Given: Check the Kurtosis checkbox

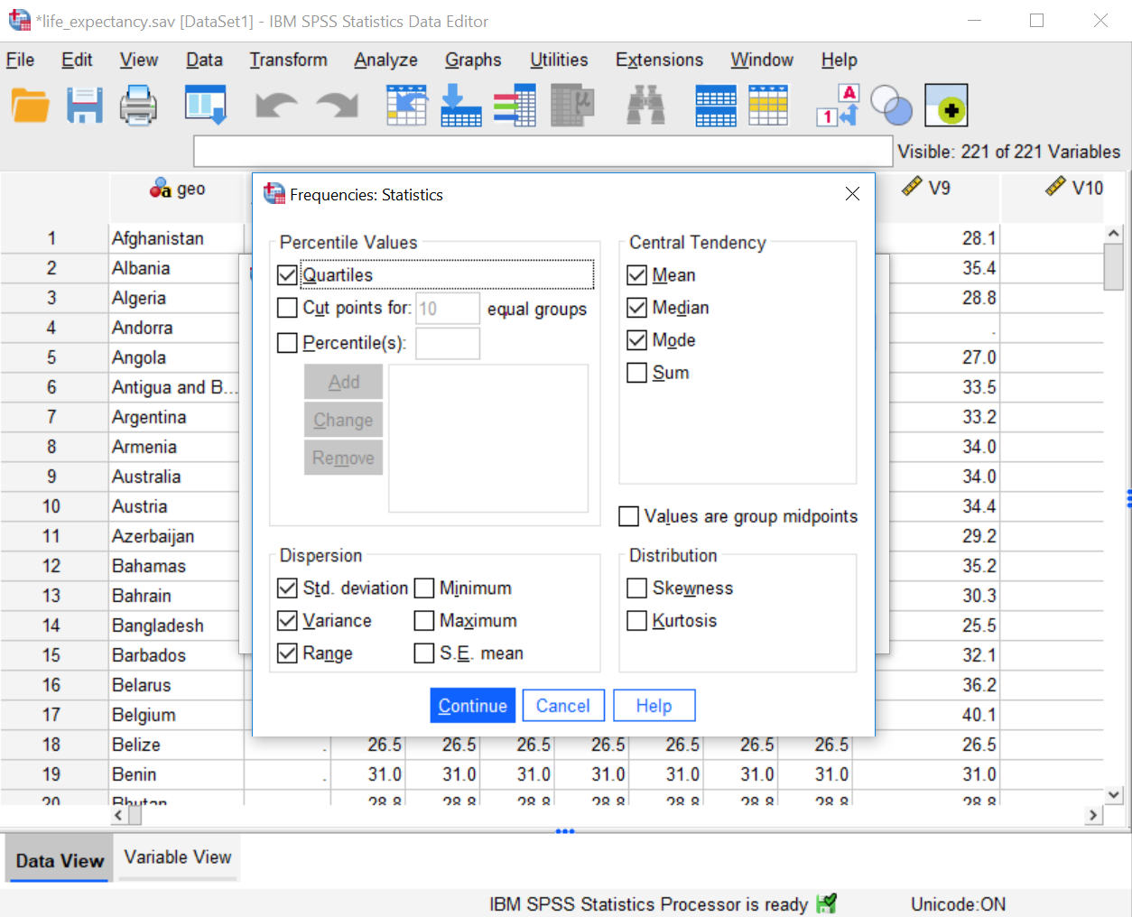Looking at the screenshot, I should [636, 621].
